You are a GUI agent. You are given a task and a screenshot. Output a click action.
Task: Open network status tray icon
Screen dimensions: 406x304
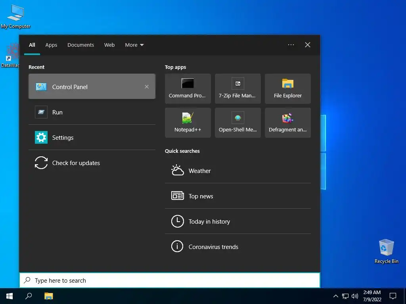pyautogui.click(x=345, y=296)
